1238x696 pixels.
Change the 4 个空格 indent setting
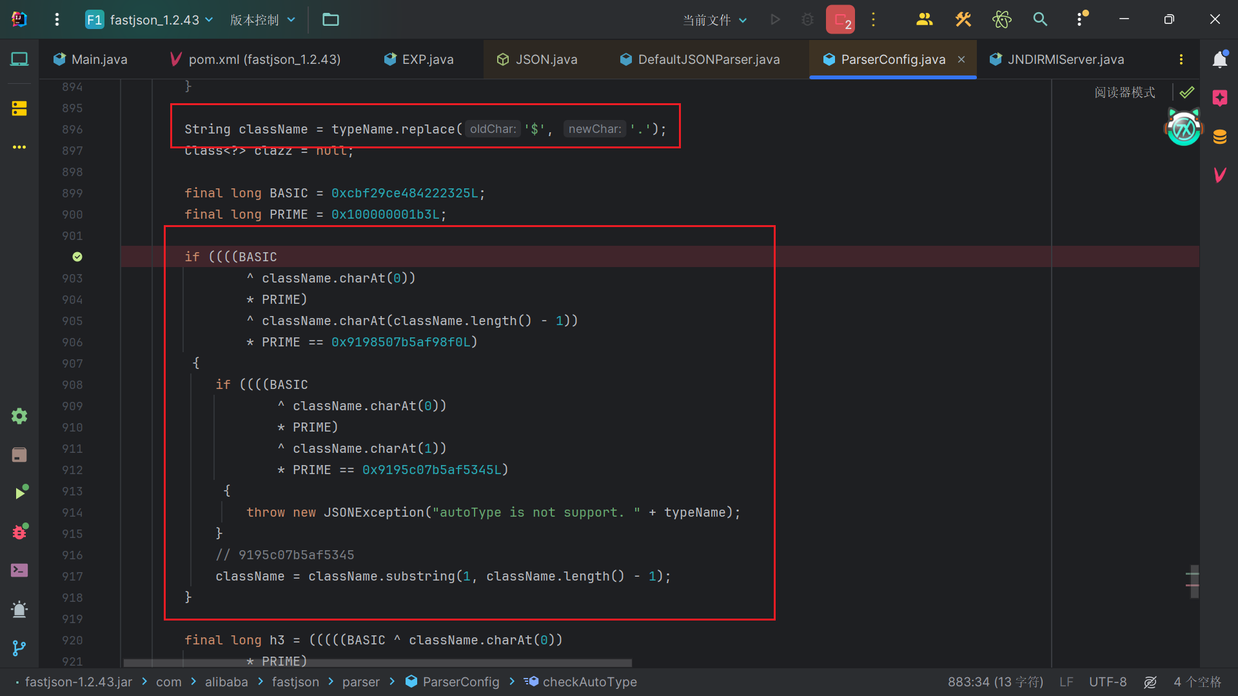tap(1197, 682)
